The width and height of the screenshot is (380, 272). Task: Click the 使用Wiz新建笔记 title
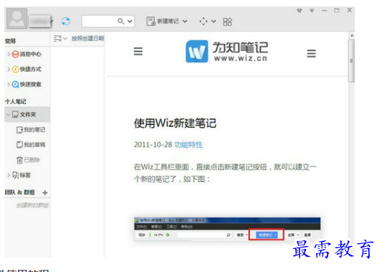pyautogui.click(x=175, y=123)
